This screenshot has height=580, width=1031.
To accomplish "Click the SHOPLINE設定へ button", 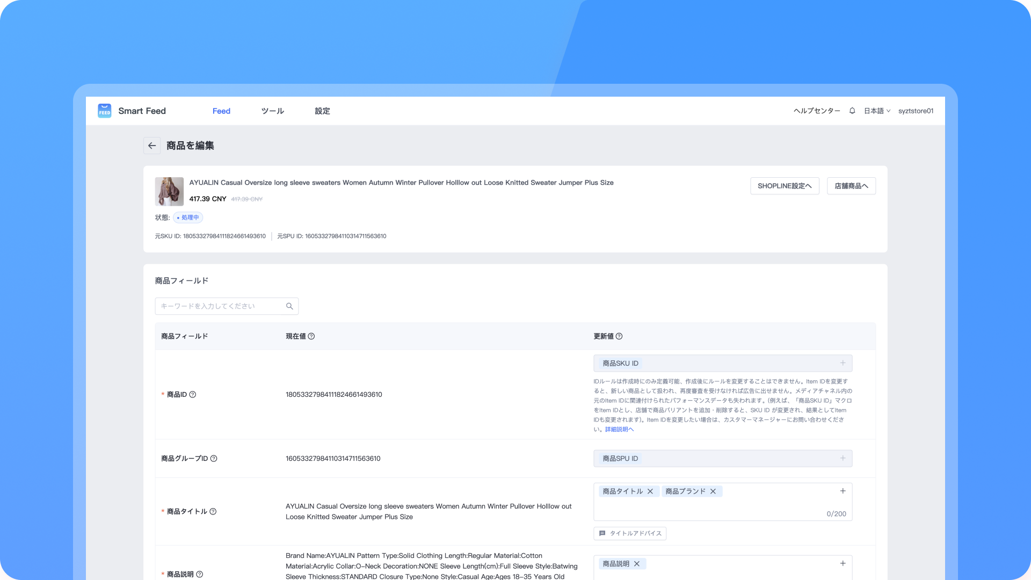I will (785, 186).
